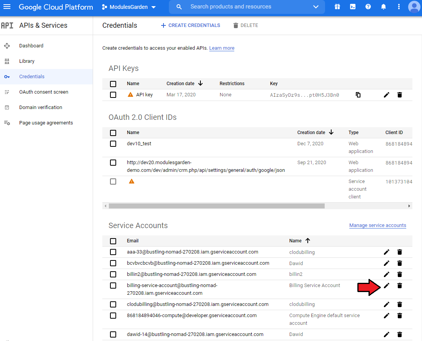This screenshot has height=341, width=422.
Task: Sort Service Accounts by Name column
Action: [x=300, y=241]
